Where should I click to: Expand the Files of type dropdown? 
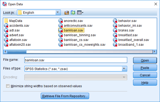pos(124,69)
